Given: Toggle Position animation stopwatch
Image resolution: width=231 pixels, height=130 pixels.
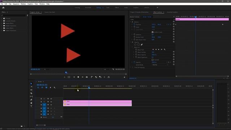Looking at the screenshot, I should pyautogui.click(x=134, y=25).
